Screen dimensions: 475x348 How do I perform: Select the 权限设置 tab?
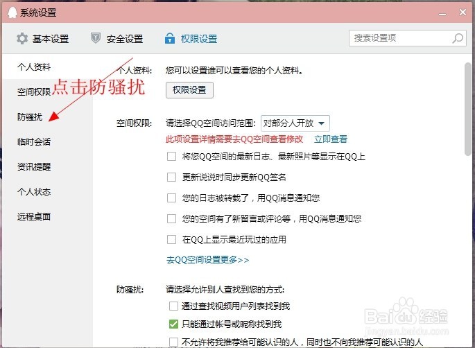click(x=191, y=39)
